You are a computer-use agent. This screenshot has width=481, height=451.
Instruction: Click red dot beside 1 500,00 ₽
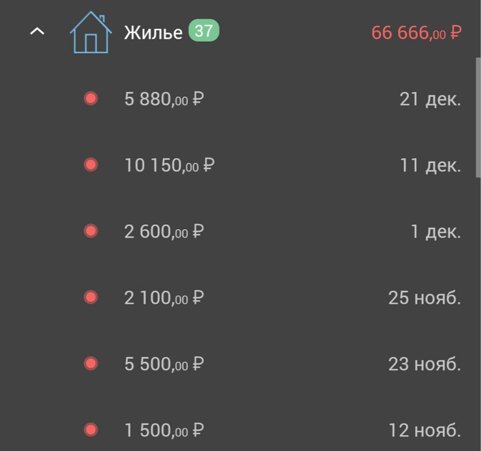[x=91, y=430]
